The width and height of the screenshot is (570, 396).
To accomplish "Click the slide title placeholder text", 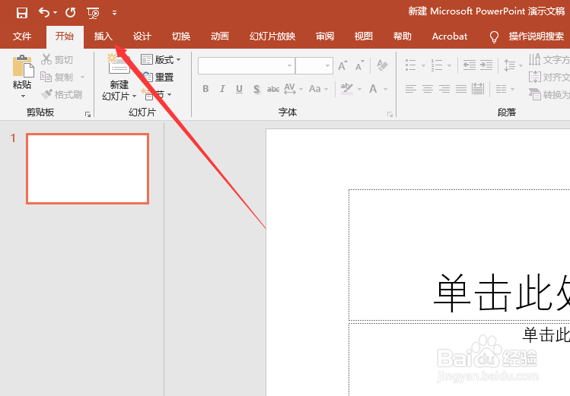I will [x=502, y=293].
